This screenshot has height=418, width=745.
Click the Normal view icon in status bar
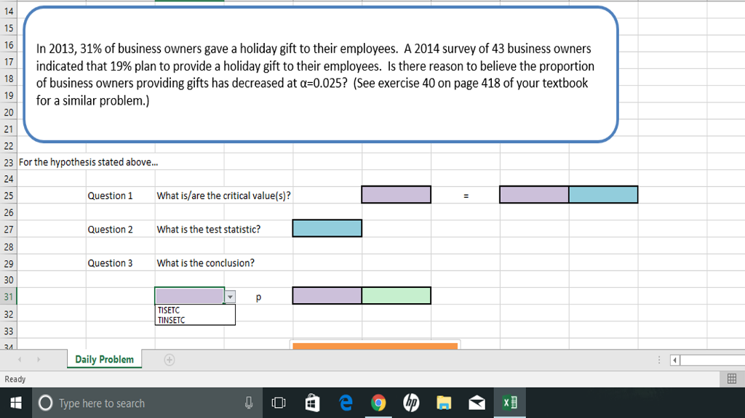tap(732, 379)
